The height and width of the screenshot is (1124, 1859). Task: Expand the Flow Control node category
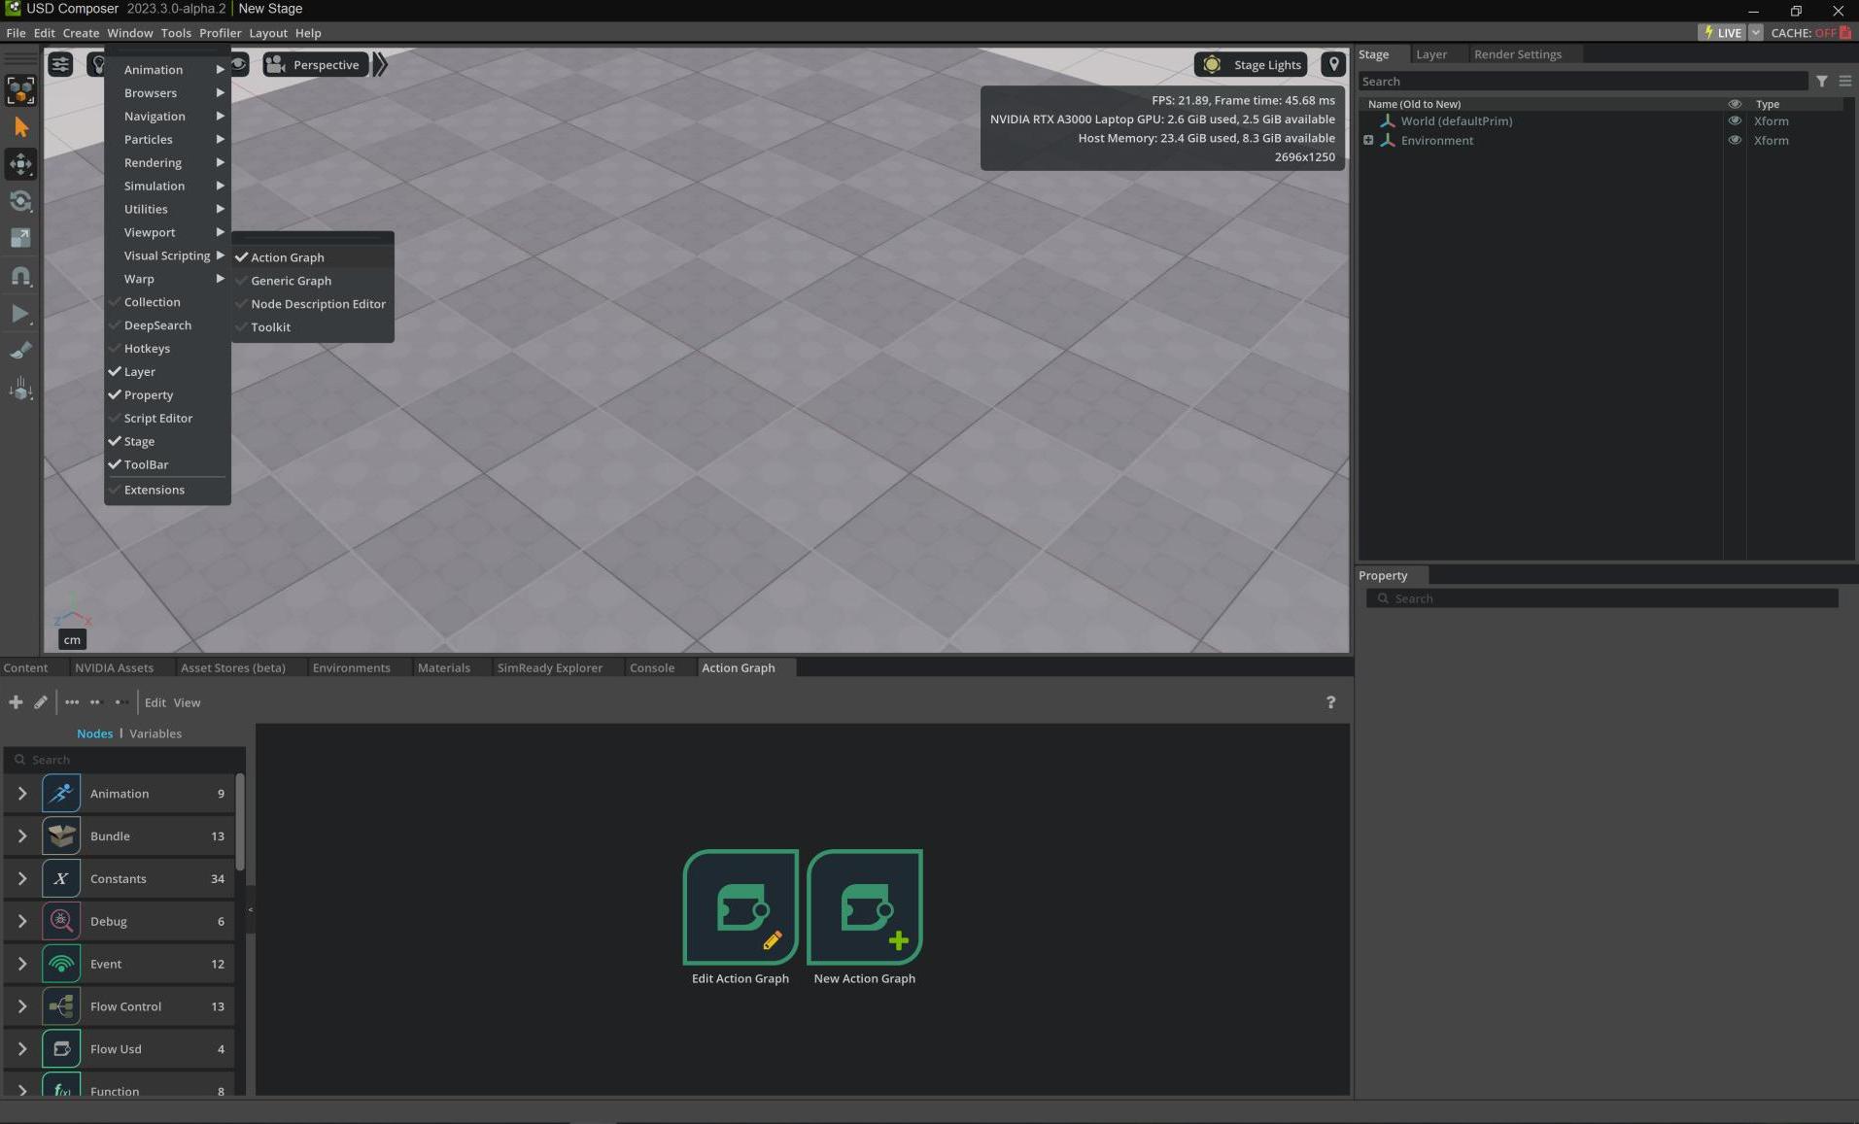(x=22, y=1006)
